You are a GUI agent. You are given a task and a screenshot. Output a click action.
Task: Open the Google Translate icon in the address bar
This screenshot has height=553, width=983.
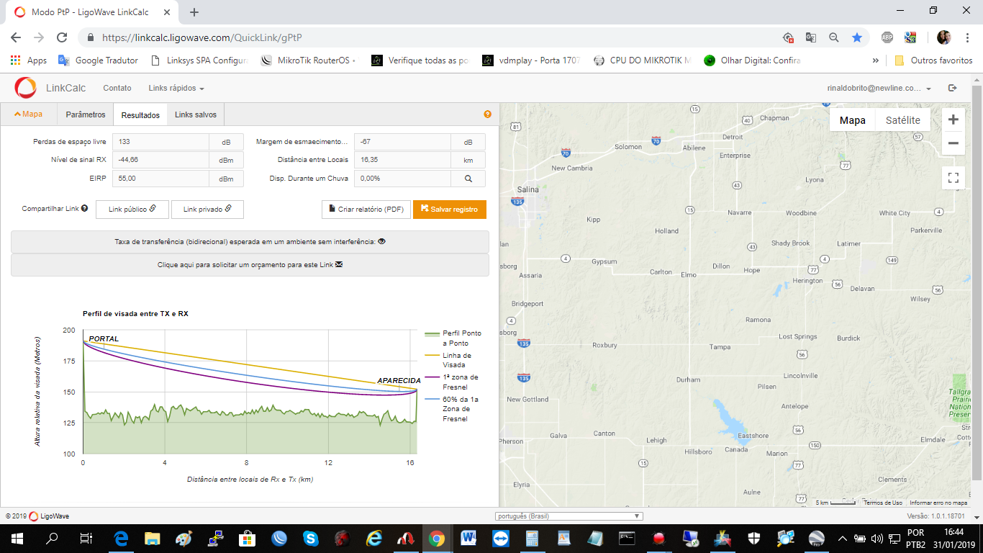coord(810,37)
